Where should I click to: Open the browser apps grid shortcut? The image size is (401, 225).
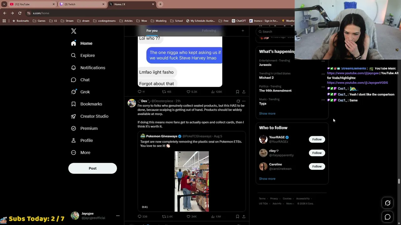click(x=4, y=21)
